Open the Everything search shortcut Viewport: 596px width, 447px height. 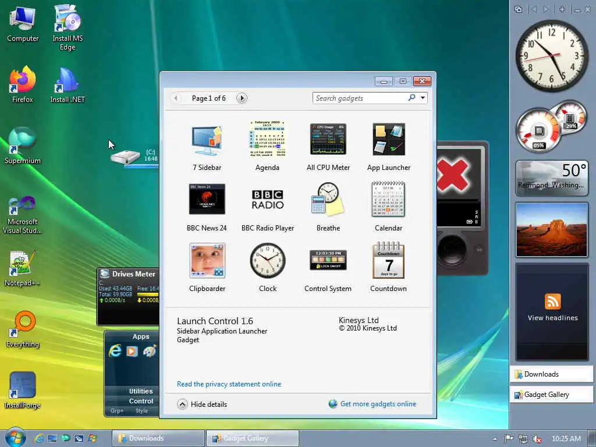coord(23,329)
